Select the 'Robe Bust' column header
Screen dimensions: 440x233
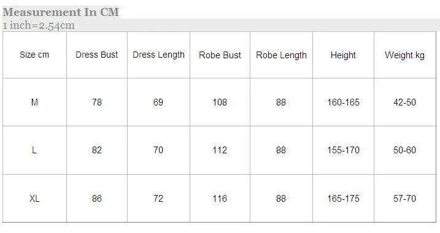pos(220,55)
